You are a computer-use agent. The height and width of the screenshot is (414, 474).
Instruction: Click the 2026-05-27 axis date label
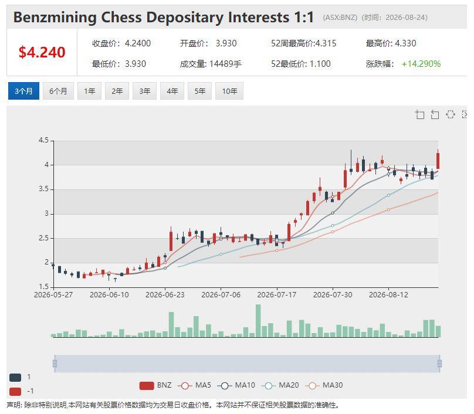[53, 294]
